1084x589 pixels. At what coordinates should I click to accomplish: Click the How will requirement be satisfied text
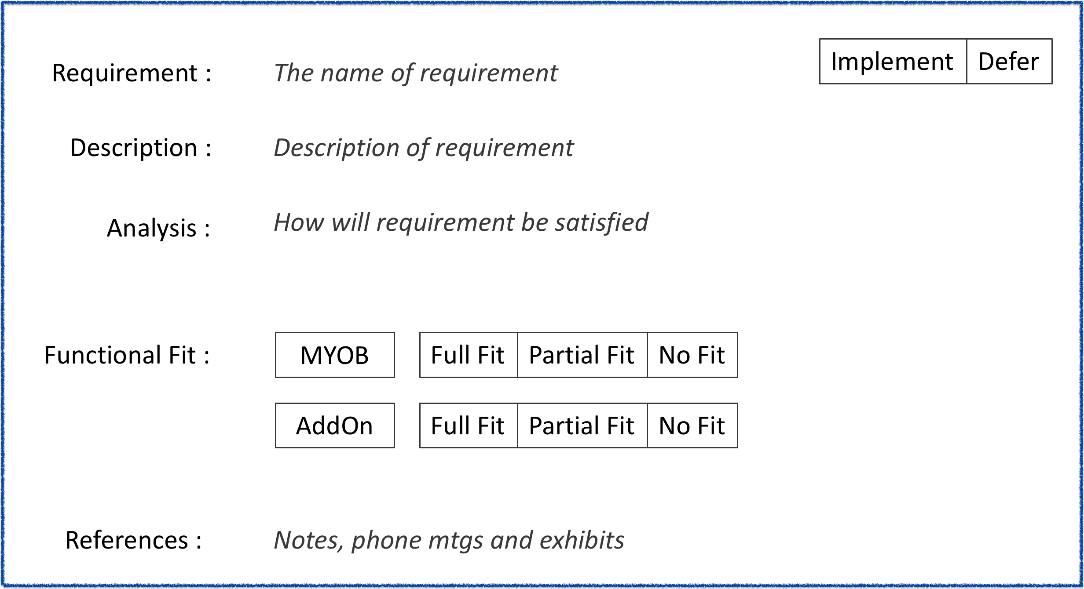461,222
